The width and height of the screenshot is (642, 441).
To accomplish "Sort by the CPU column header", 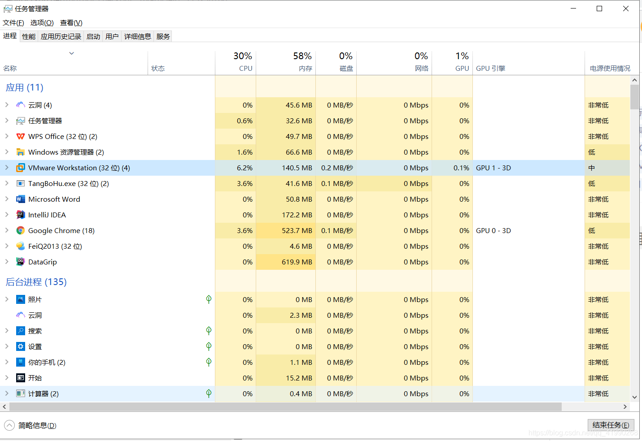I will click(x=236, y=63).
